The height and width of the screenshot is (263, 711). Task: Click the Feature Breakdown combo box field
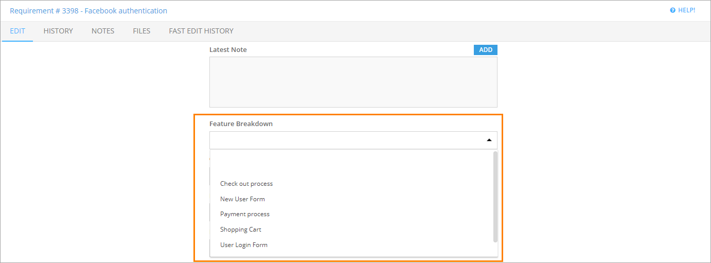345,140
